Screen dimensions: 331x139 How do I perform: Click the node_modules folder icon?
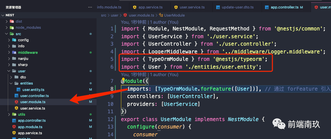point(12,27)
